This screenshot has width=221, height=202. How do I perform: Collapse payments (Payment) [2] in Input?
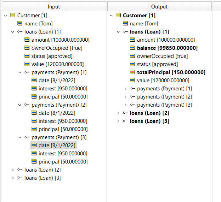tap(20, 105)
